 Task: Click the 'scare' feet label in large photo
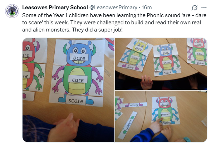(75, 100)
